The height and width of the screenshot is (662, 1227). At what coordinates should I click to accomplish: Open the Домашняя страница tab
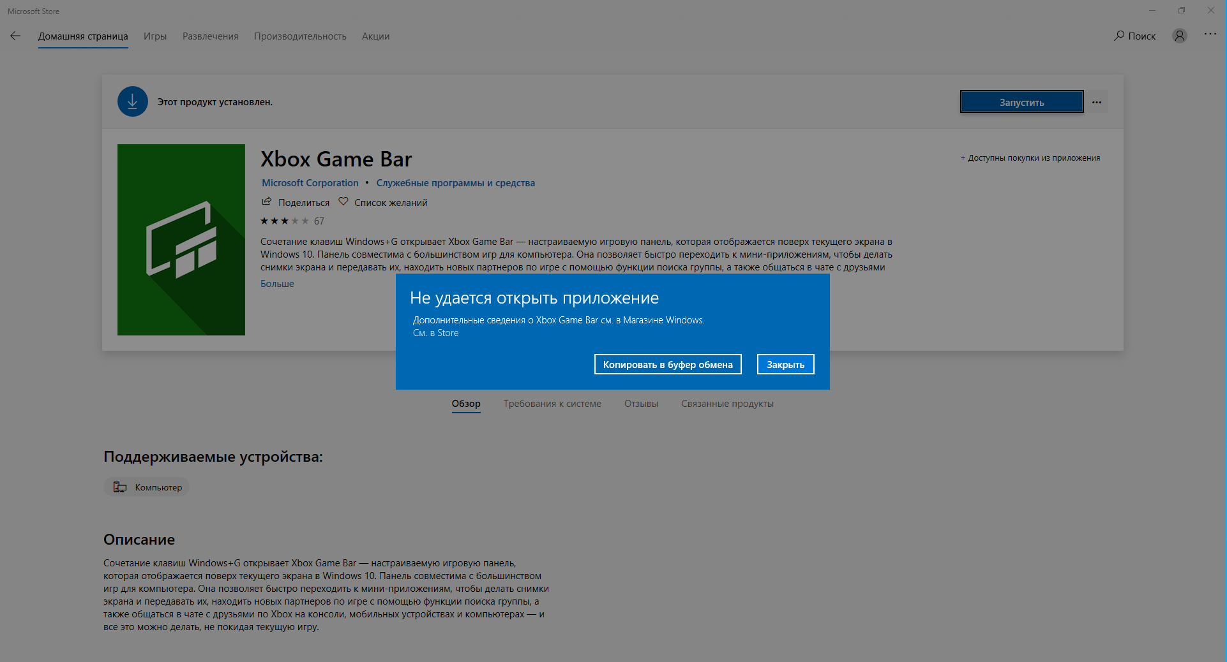tap(83, 36)
